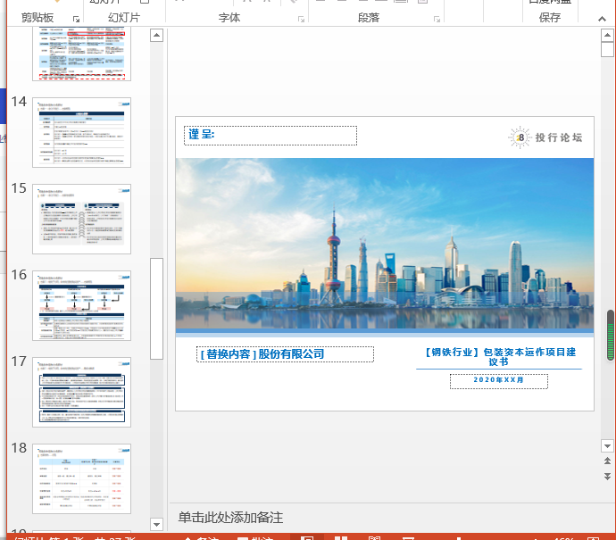Click the 谨呈: text box on the slide

coord(271,136)
